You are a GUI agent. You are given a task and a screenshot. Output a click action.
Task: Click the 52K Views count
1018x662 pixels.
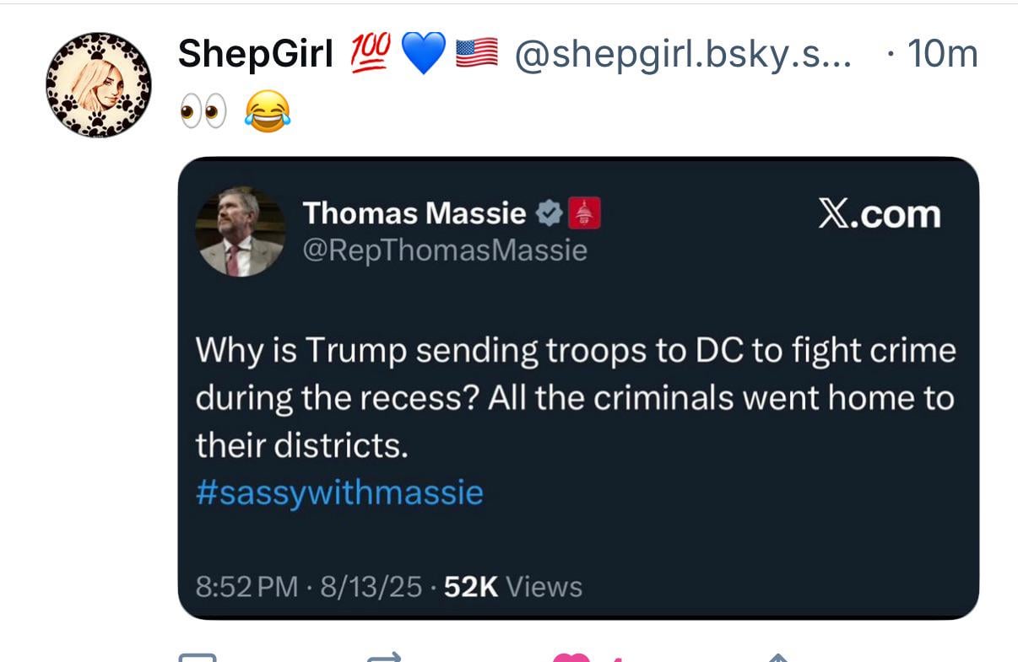click(x=513, y=586)
